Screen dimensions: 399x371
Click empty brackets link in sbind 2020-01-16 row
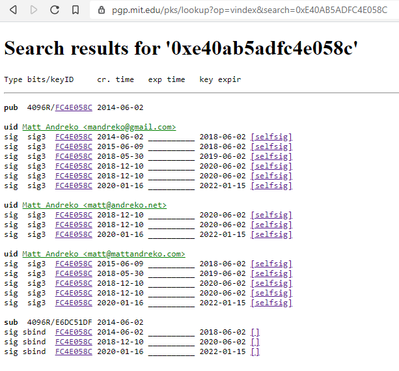[255, 351]
